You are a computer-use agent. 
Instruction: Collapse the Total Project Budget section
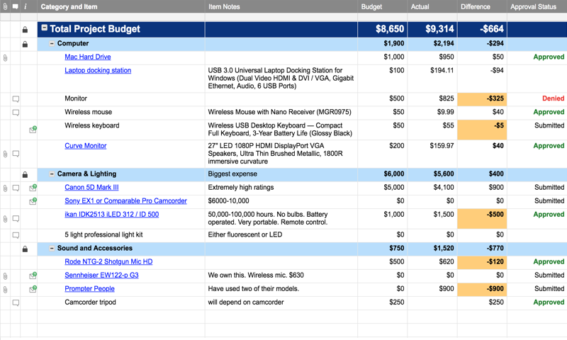44,29
